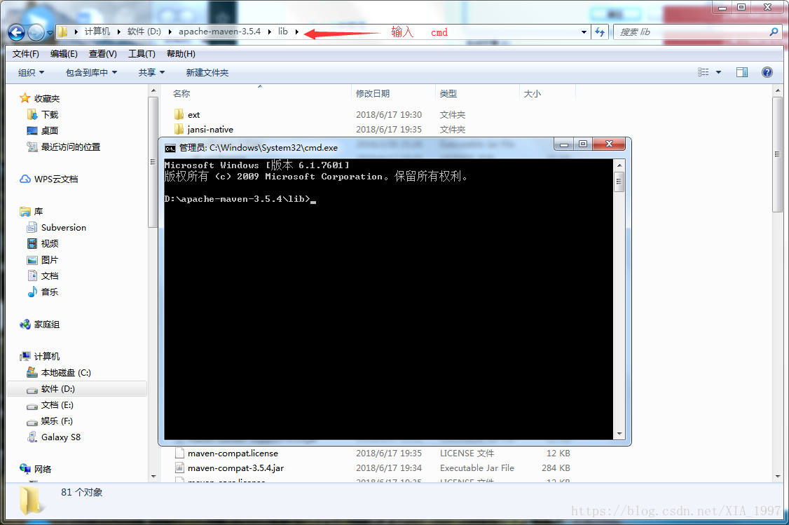Click the file list scrollbar up arrow
The width and height of the screenshot is (789, 525).
pos(777,90)
